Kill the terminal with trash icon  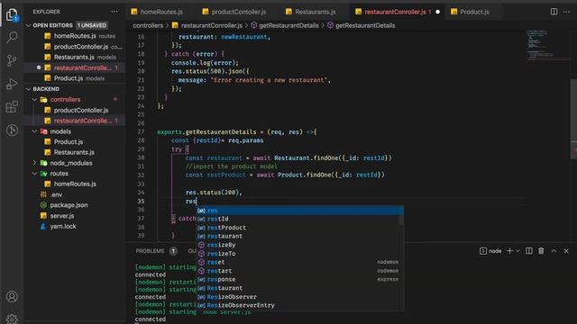pos(541,251)
